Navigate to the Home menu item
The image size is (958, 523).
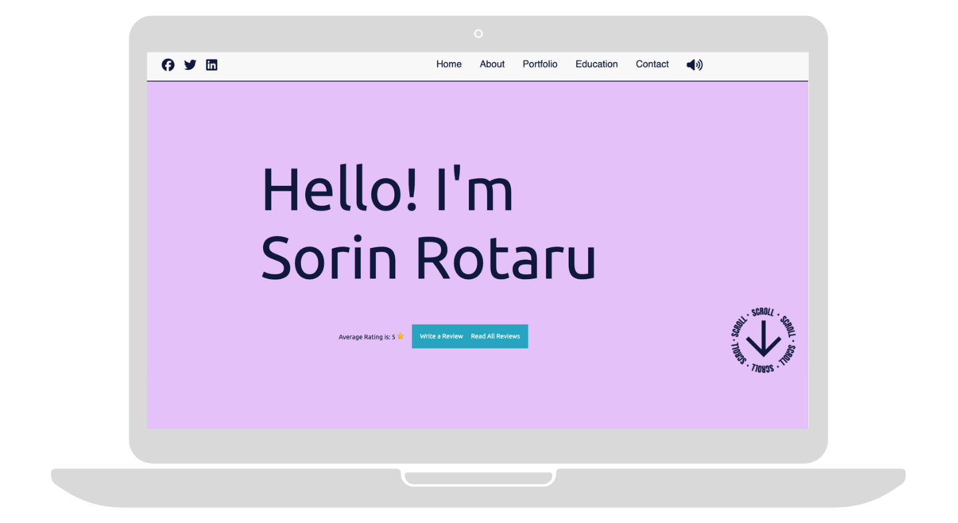tap(448, 64)
